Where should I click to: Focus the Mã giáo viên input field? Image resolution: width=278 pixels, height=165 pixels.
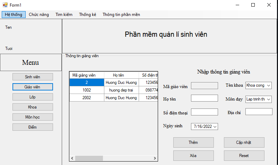pyautogui.click(x=205, y=86)
